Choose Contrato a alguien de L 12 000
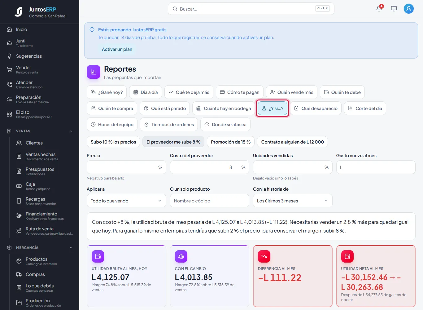Image resolution: width=423 pixels, height=310 pixels. (x=292, y=142)
